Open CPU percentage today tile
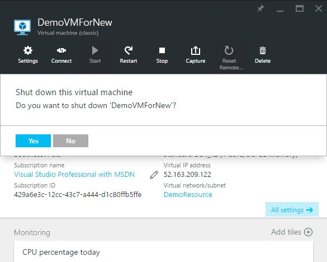This screenshot has height=262, width=327. click(163, 251)
